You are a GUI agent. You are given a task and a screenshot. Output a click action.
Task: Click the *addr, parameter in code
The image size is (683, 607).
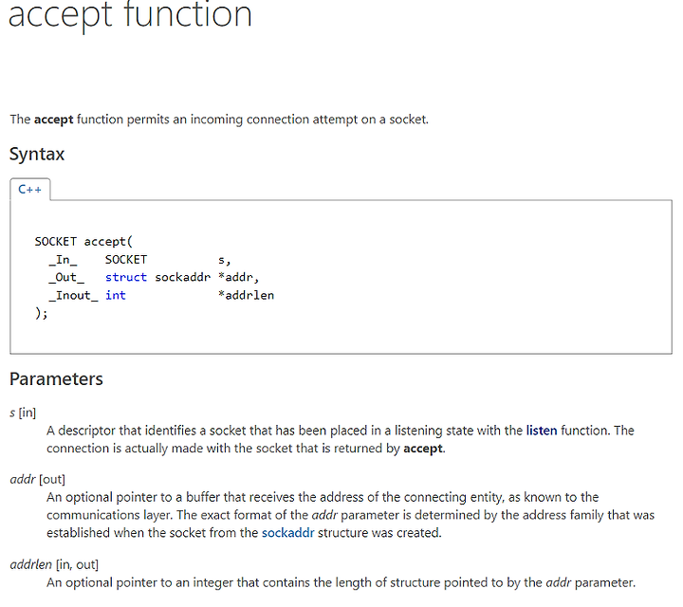239,277
